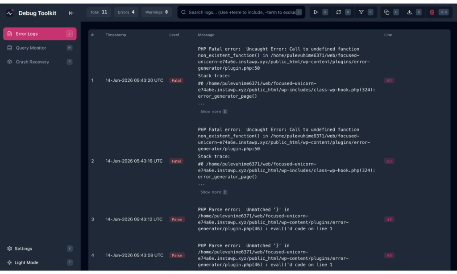Click row 3 Parse error message text
The height and width of the screenshot is (274, 457).
tap(273, 219)
